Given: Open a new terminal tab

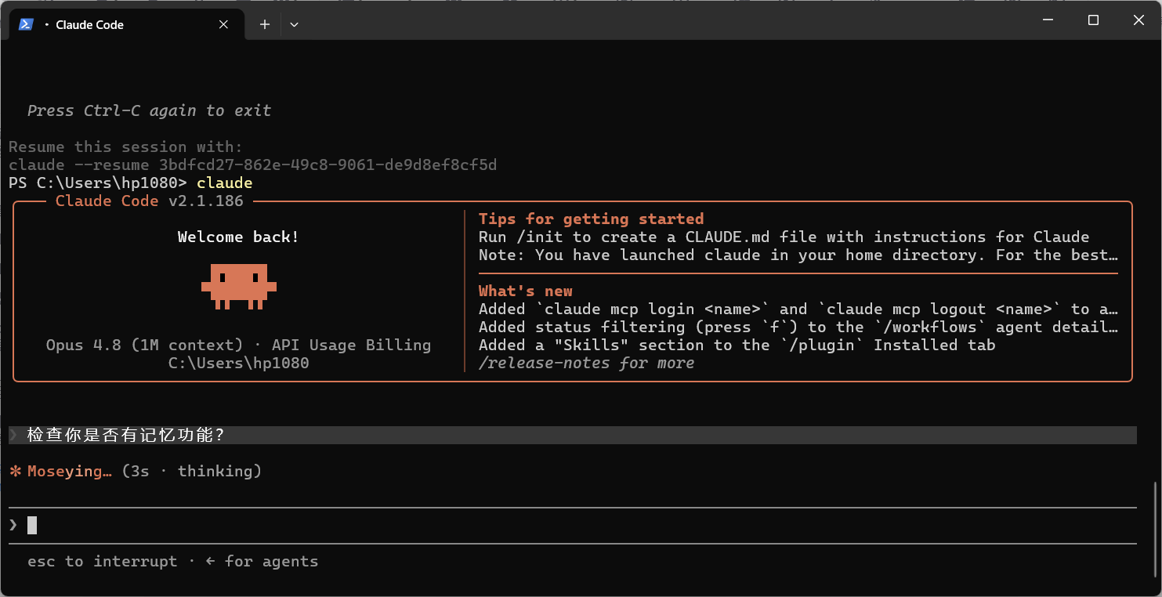Looking at the screenshot, I should click(265, 24).
